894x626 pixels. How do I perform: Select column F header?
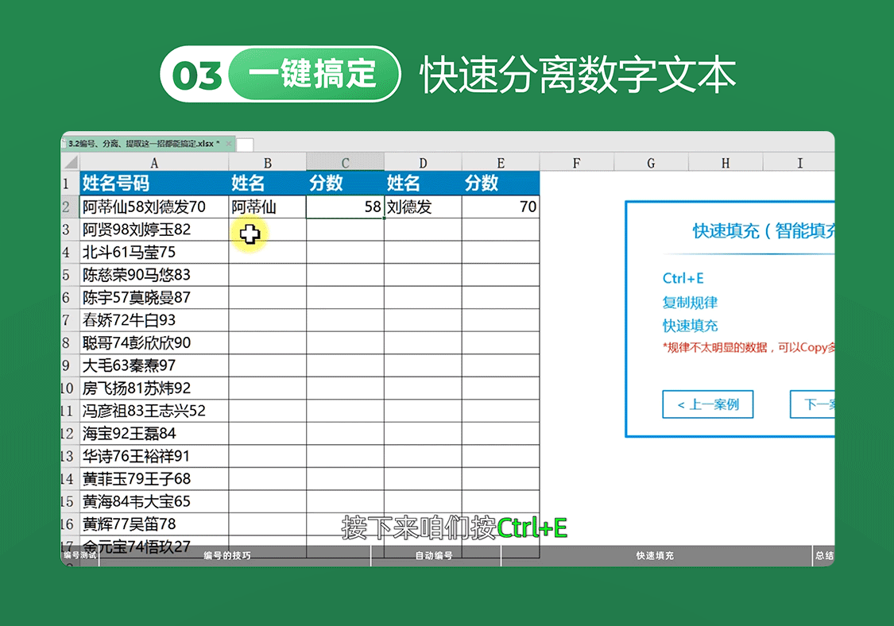click(x=576, y=163)
